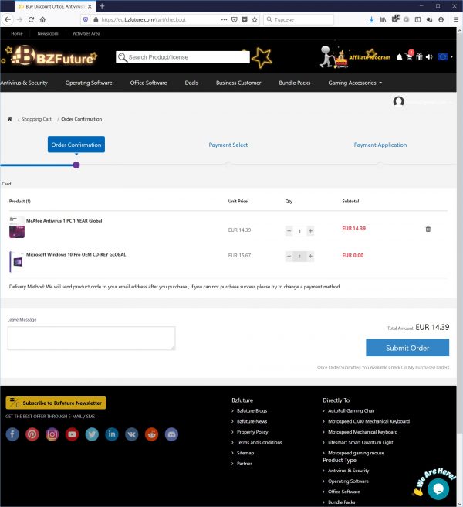Open page actions three-dot menu
The width and height of the screenshot is (463, 507).
coord(224,19)
